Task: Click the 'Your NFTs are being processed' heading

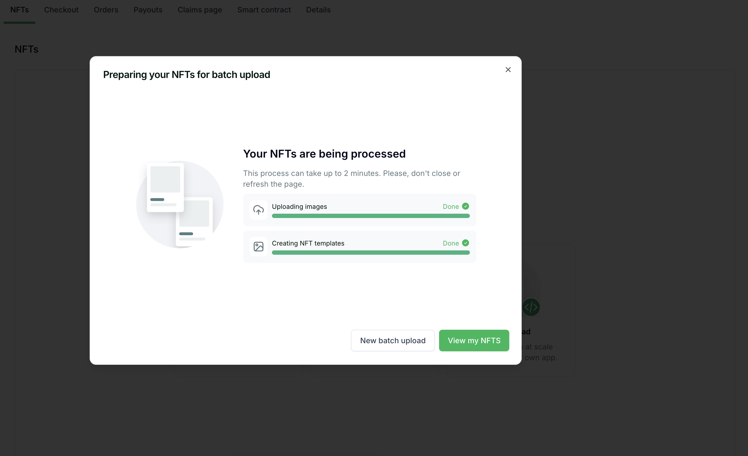Action: click(x=324, y=154)
